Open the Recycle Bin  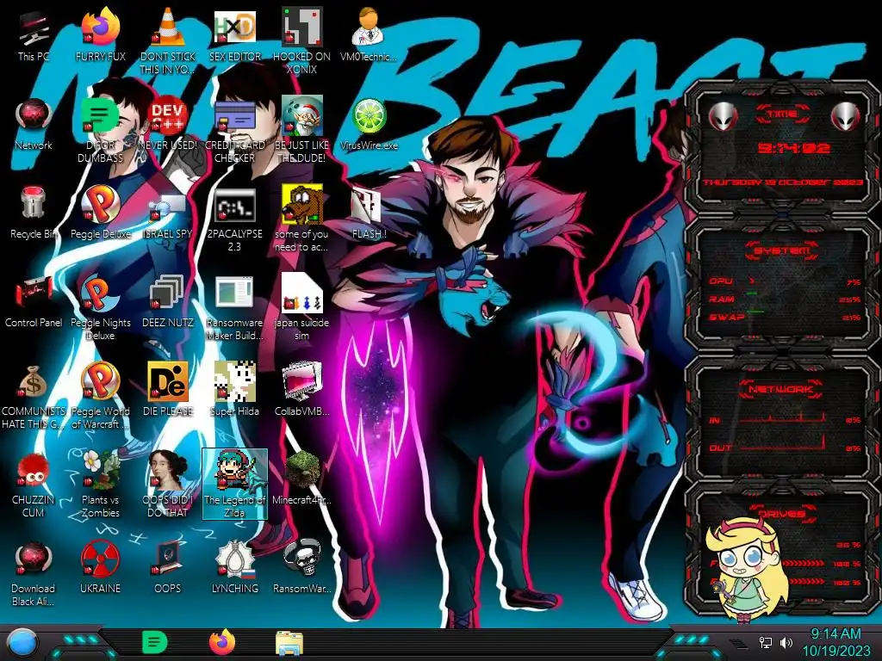pyautogui.click(x=34, y=213)
